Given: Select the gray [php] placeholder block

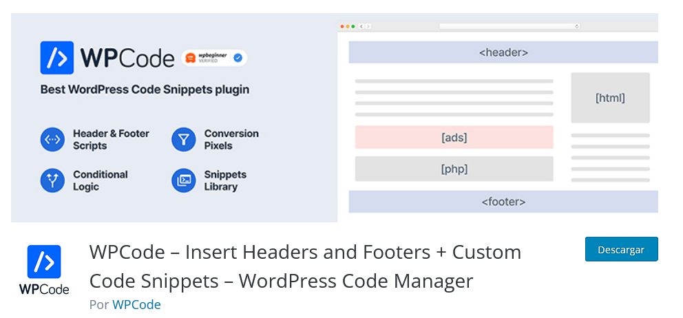Looking at the screenshot, I should tap(454, 169).
